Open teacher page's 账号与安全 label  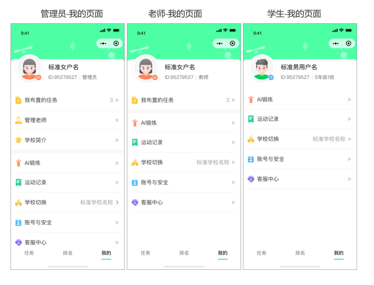pyautogui.click(x=155, y=182)
